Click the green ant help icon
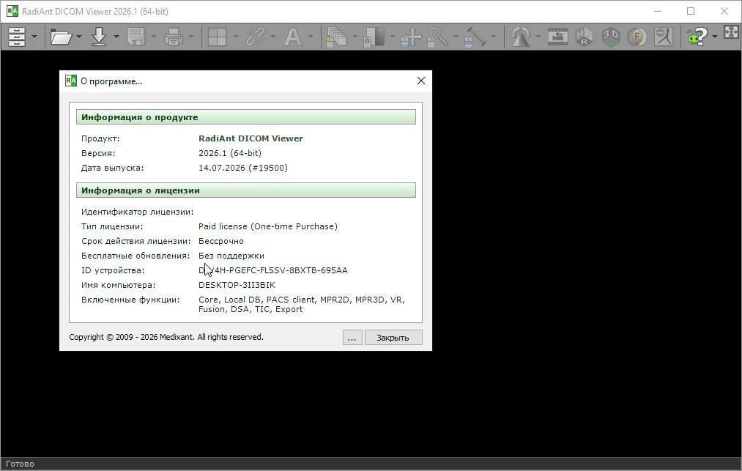 698,37
